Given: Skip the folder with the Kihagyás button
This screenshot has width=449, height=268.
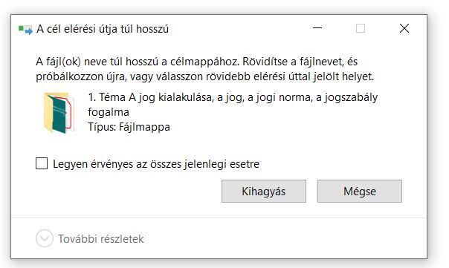Looking at the screenshot, I should 264,191.
